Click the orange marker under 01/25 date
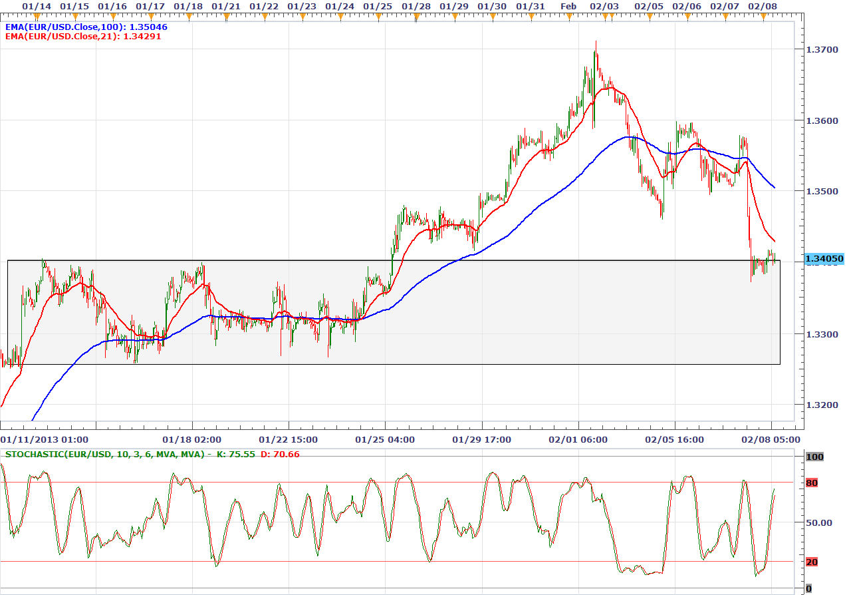847x595 pixels. (378, 17)
